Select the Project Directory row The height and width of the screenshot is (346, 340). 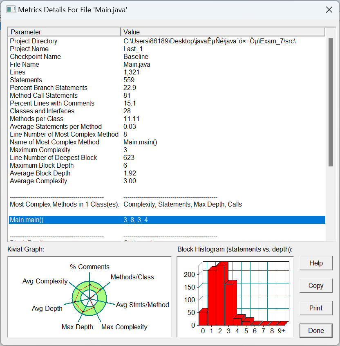(x=167, y=41)
